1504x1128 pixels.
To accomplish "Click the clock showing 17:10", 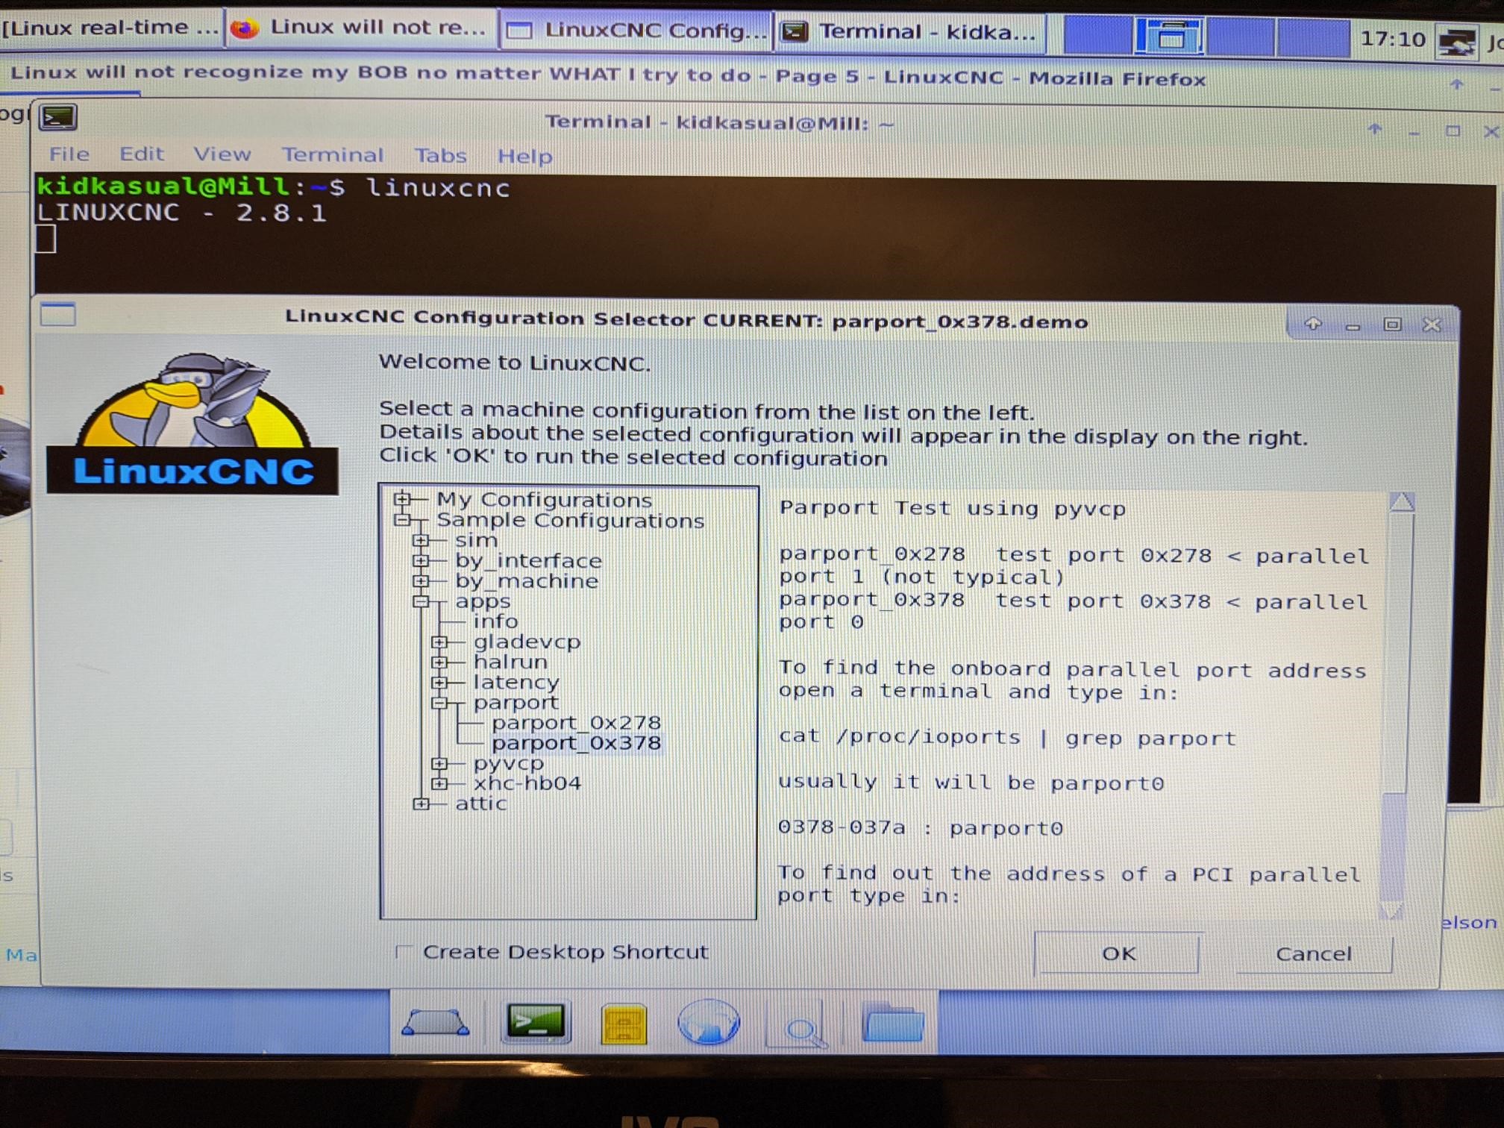I will coord(1392,39).
